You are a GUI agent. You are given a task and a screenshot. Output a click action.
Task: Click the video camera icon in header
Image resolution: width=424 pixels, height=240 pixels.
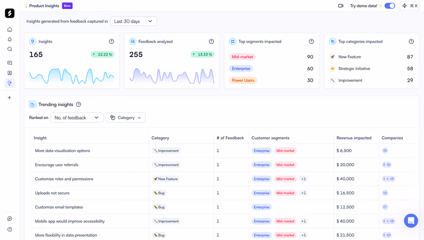341,6
